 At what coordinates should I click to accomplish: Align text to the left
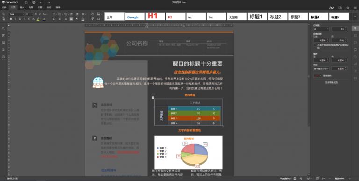pos(54,19)
